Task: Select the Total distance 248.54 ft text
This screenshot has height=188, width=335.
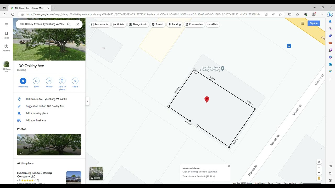Action: pyautogui.click(x=199, y=177)
